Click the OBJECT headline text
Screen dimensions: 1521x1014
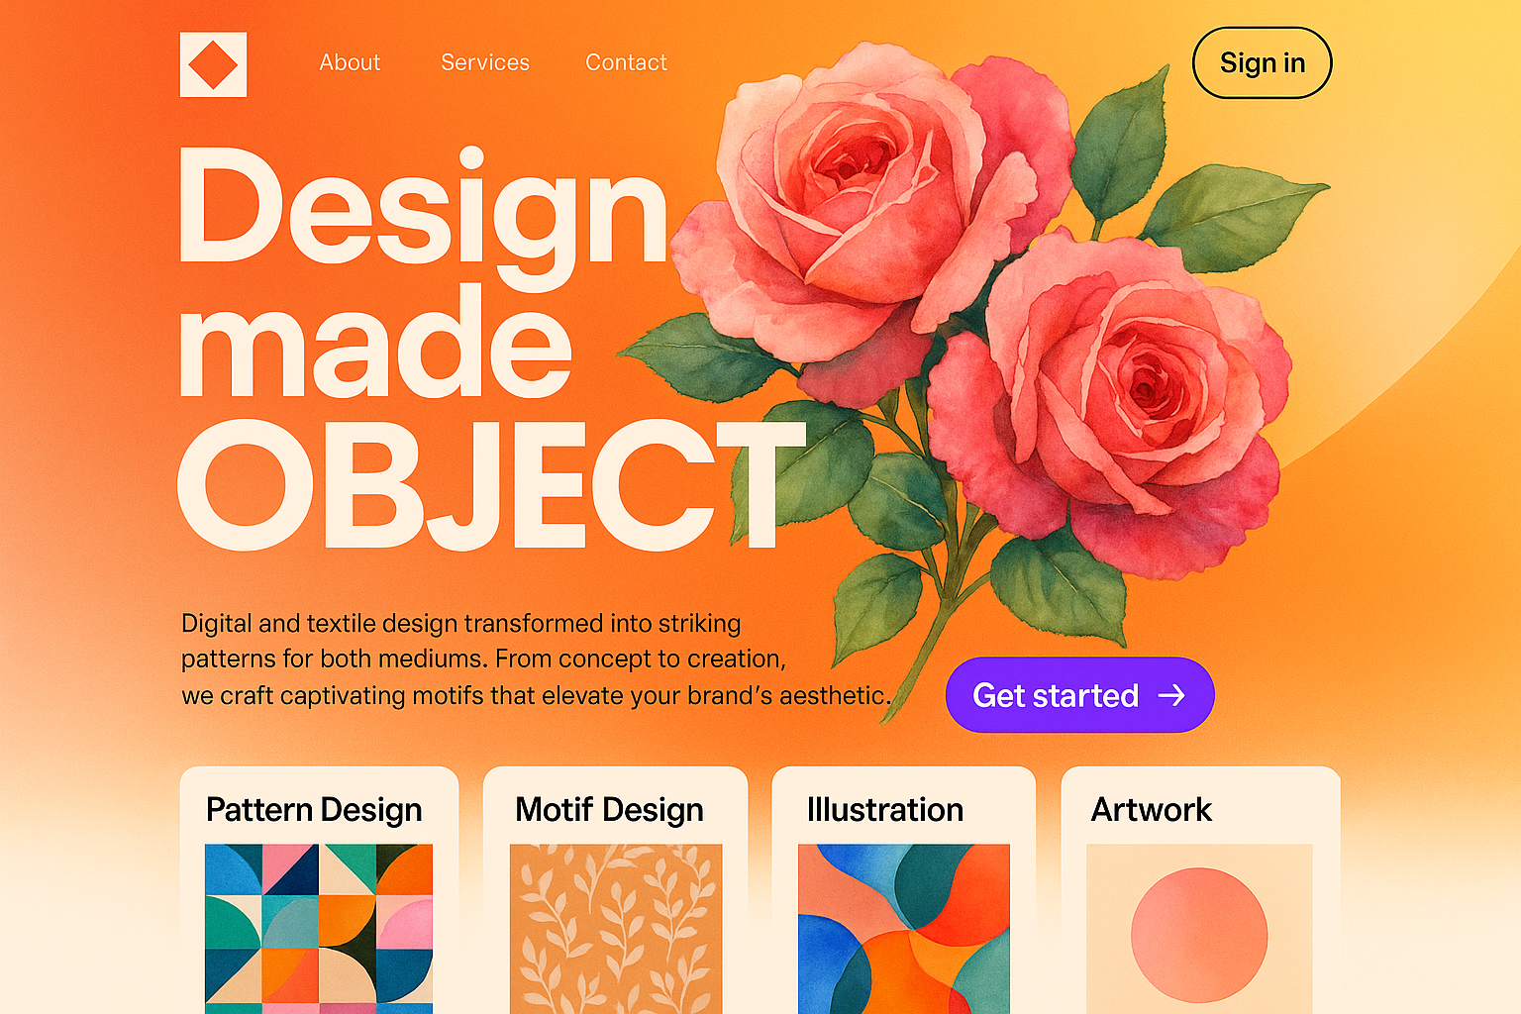click(490, 485)
